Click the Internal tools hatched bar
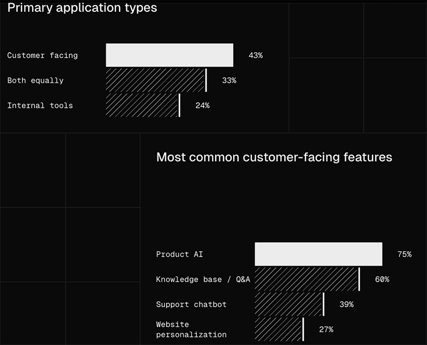Viewport: 427px width, 345px height. pos(143,105)
